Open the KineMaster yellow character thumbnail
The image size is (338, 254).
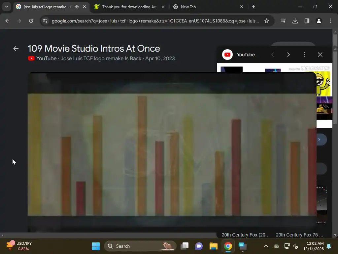[323, 83]
